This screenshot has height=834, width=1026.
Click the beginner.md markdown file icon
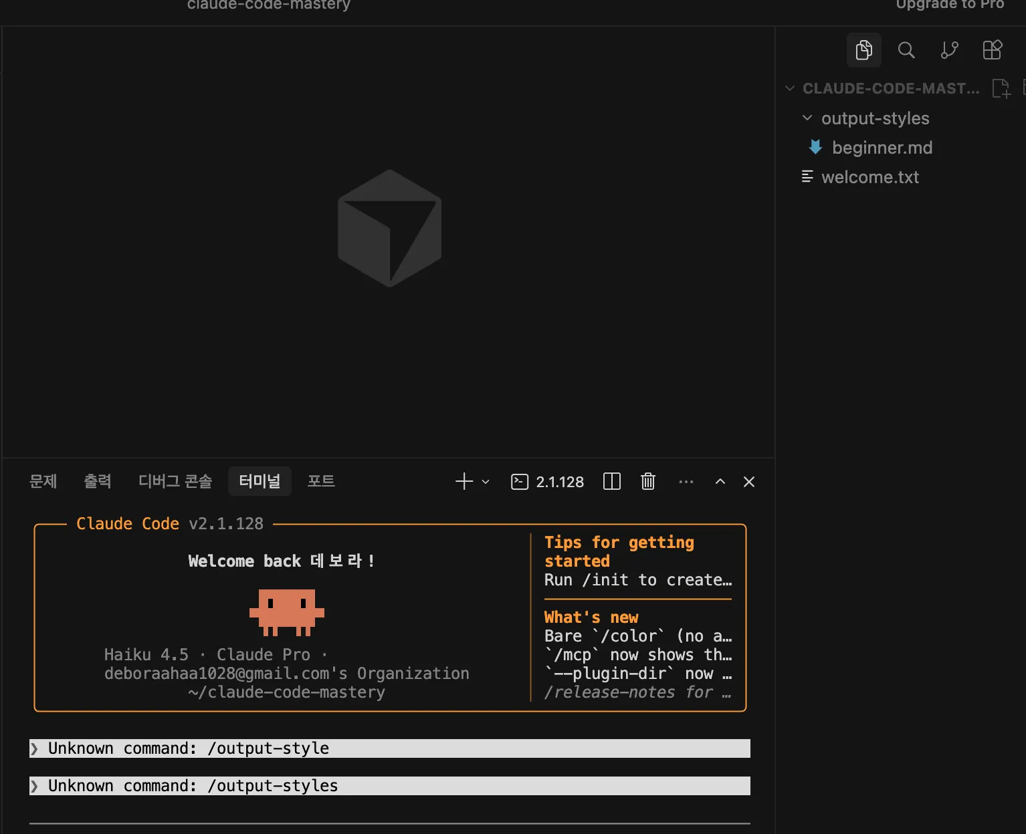tap(815, 147)
